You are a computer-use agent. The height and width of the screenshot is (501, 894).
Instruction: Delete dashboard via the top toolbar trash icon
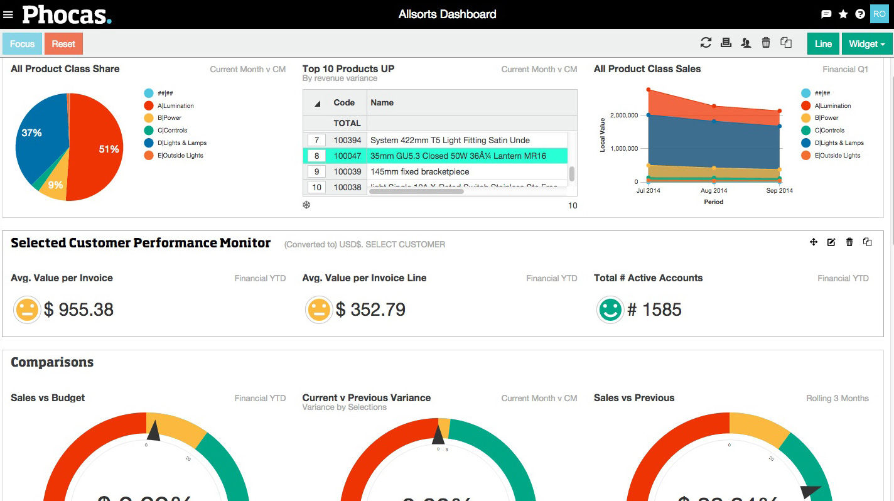(766, 43)
